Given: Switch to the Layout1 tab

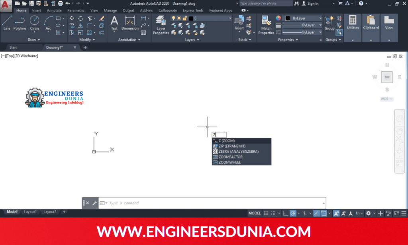Looking at the screenshot, I should [30, 212].
